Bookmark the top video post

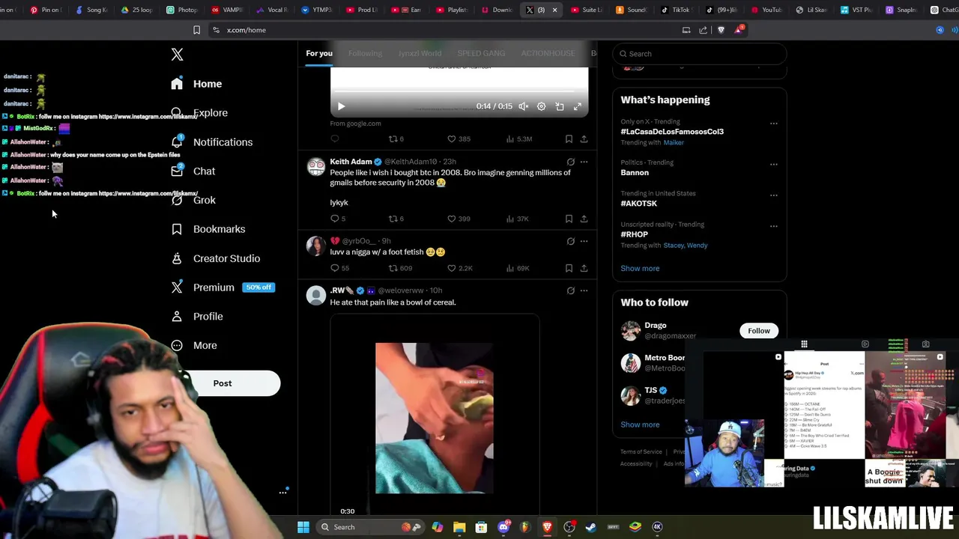(569, 139)
